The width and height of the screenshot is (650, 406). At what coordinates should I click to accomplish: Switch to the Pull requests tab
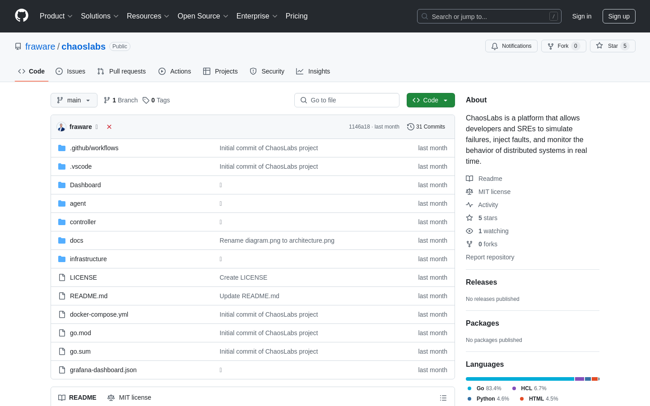tap(121, 71)
